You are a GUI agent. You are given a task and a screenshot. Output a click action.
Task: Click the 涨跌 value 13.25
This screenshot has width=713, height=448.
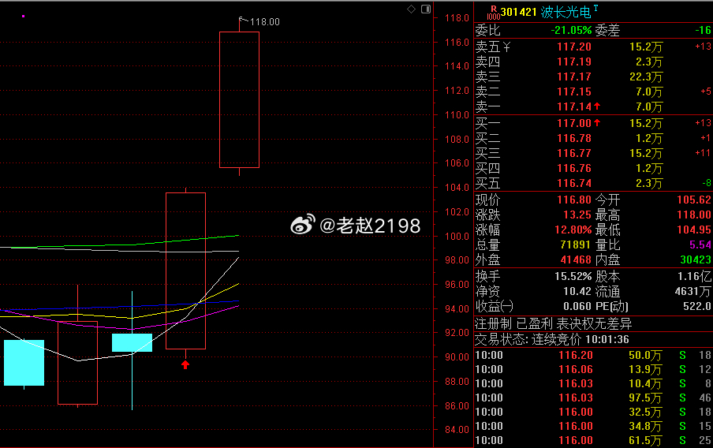tap(577, 215)
